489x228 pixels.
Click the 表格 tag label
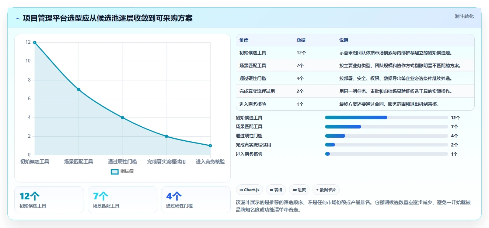pyautogui.click(x=278, y=190)
